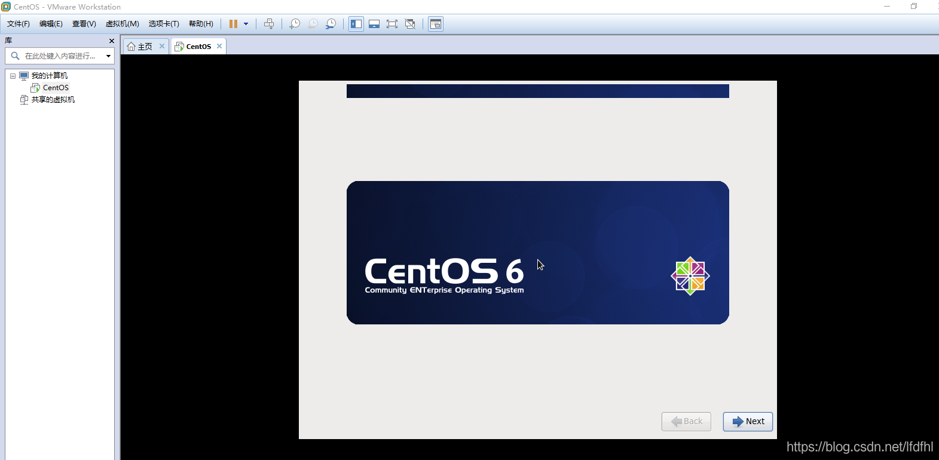Click the grayed-out revert to snapshot toolbar icon
The image size is (939, 460).
click(x=313, y=24)
